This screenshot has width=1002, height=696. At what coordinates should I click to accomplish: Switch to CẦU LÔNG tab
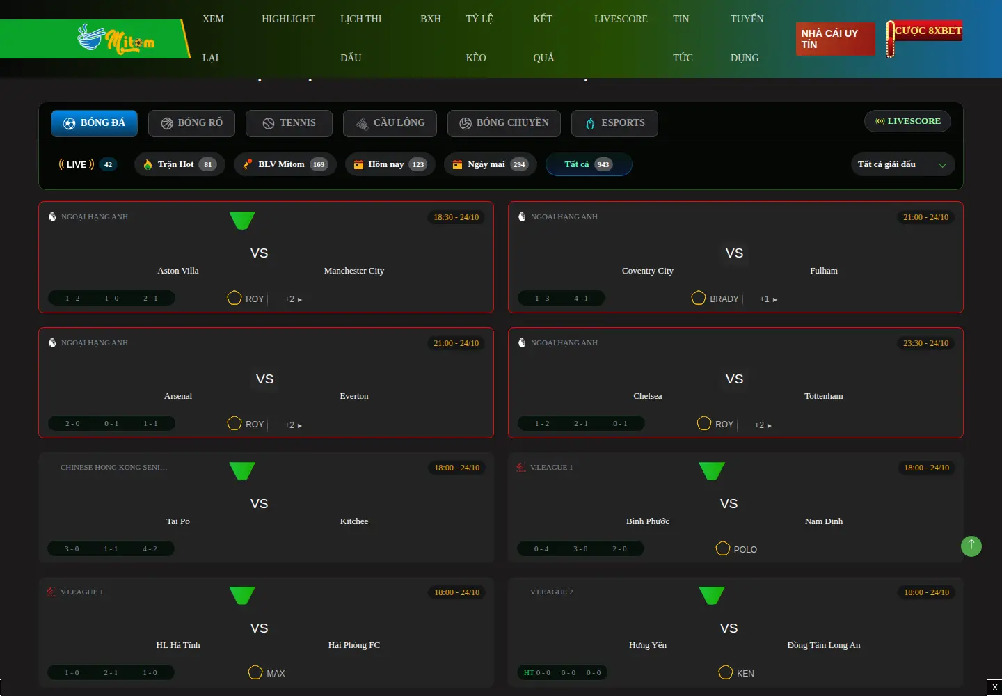tap(390, 123)
